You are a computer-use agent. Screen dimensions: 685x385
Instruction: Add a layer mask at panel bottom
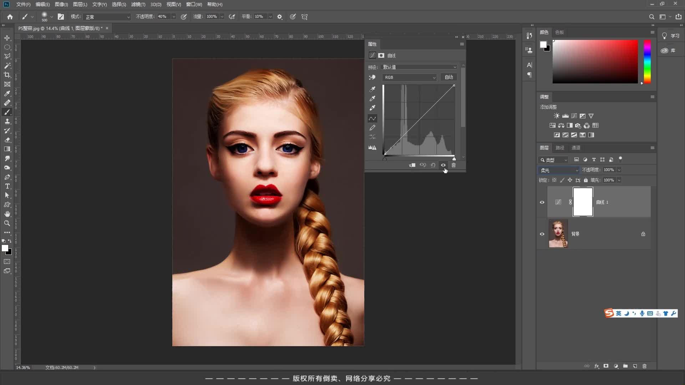tap(606, 366)
